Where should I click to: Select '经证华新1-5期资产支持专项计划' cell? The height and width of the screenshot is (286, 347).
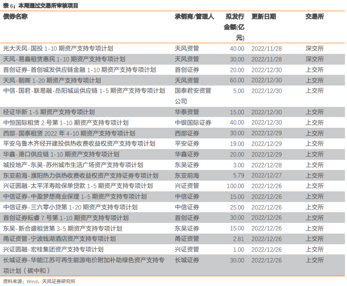pyautogui.click(x=49, y=112)
